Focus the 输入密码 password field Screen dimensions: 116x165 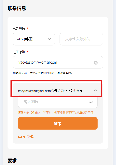click(x=58, y=102)
